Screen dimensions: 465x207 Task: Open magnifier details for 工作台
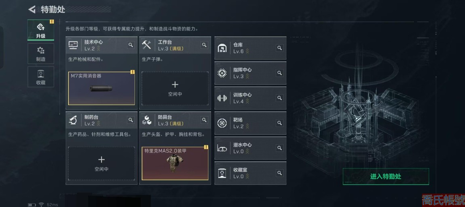pos(204,45)
